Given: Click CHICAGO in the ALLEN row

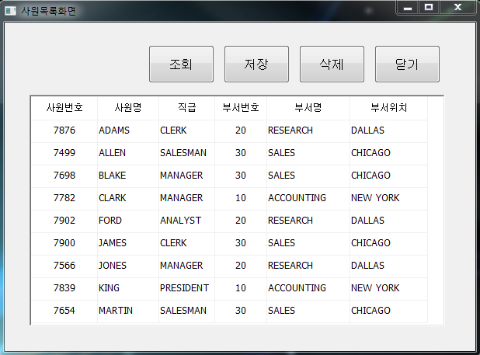Looking at the screenshot, I should [x=389, y=153].
